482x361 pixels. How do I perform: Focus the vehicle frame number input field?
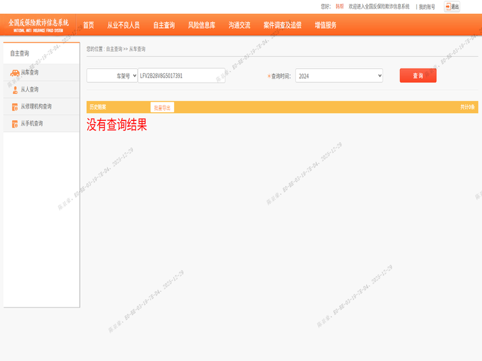tap(181, 76)
